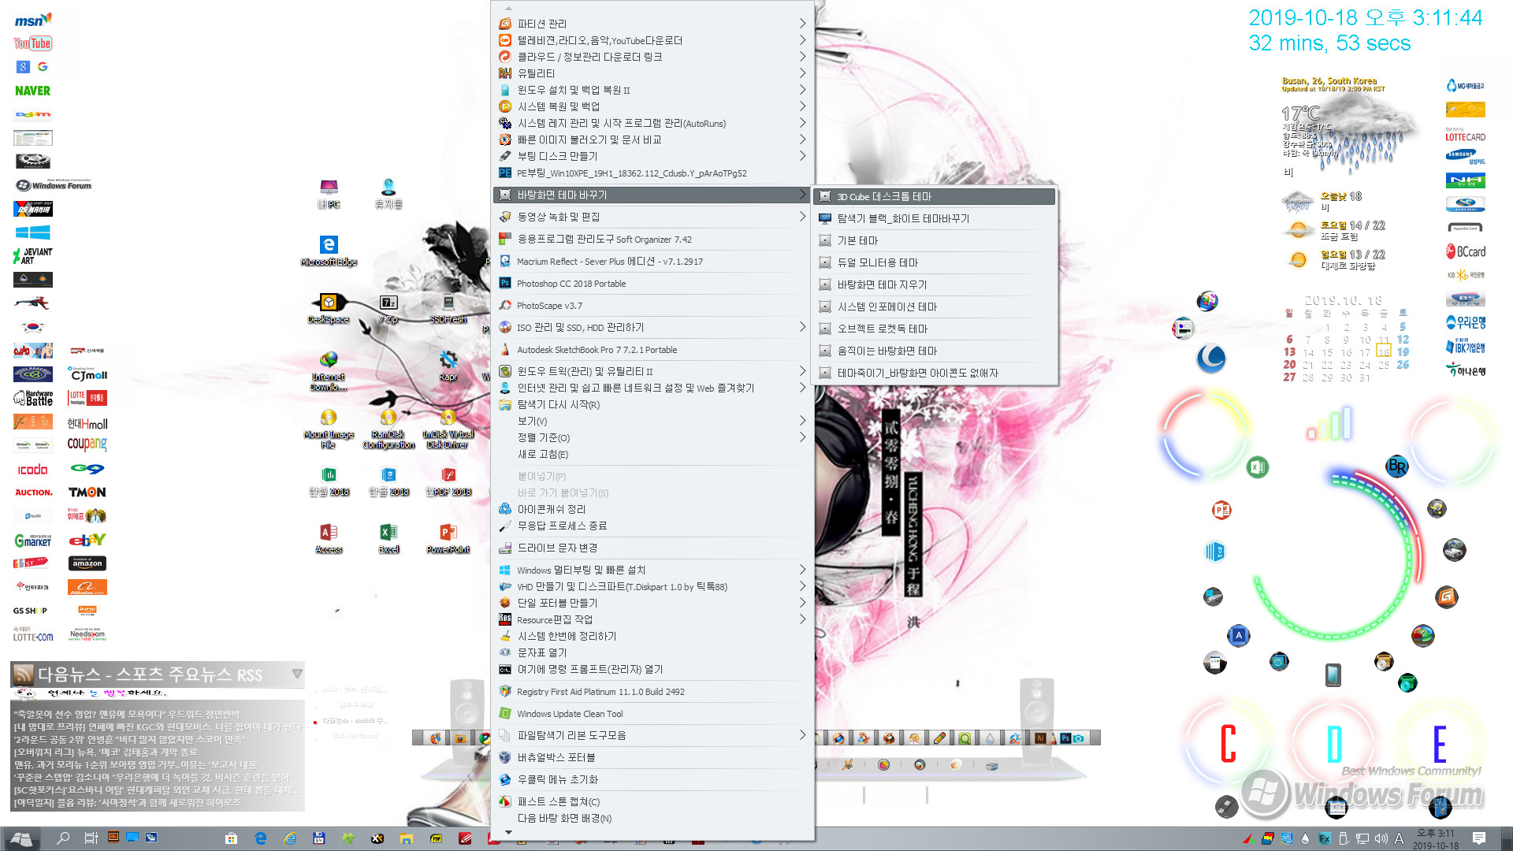
Task: Select 3D Cube 데스크톱 테마
Action: point(935,196)
